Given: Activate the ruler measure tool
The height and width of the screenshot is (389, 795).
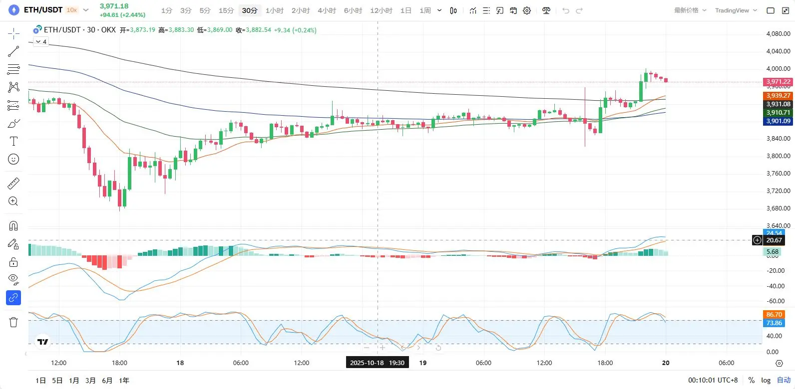Looking at the screenshot, I should (x=13, y=184).
